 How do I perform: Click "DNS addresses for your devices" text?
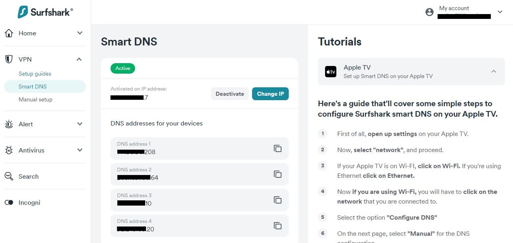pos(156,123)
